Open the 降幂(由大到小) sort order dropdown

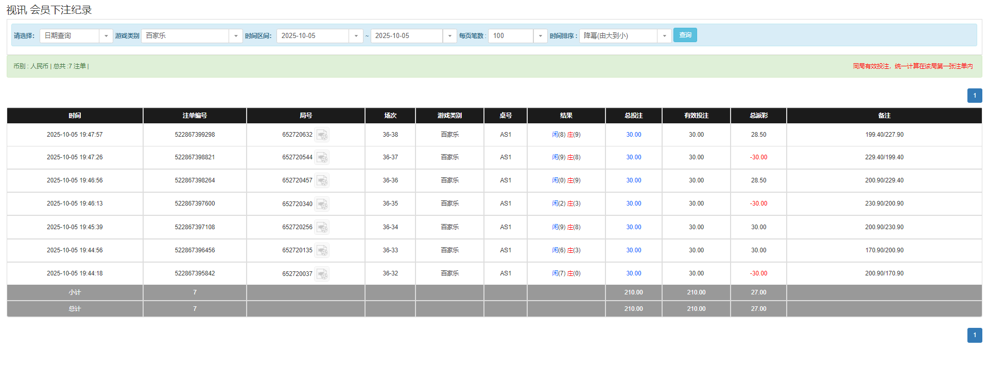coord(664,36)
